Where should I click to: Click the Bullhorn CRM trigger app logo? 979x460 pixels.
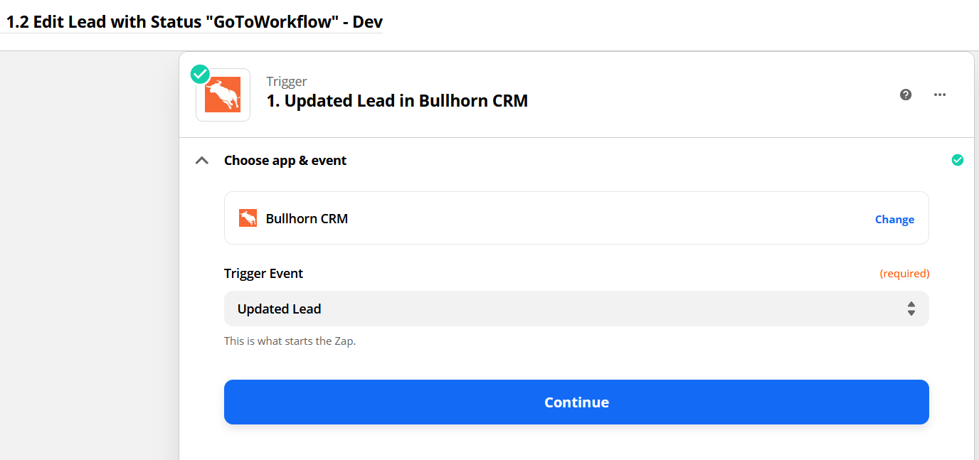[x=223, y=95]
